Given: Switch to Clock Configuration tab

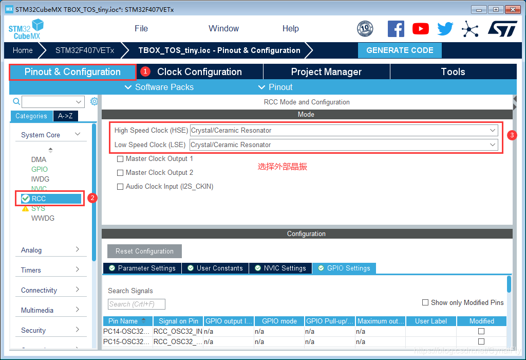Looking at the screenshot, I should point(200,72).
